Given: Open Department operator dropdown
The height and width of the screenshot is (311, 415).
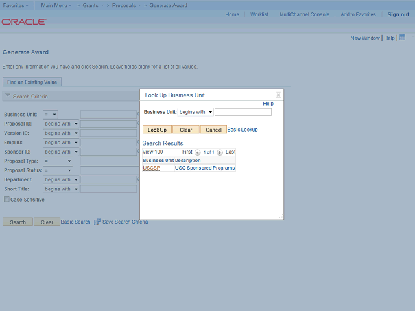Looking at the screenshot, I should coord(61,179).
